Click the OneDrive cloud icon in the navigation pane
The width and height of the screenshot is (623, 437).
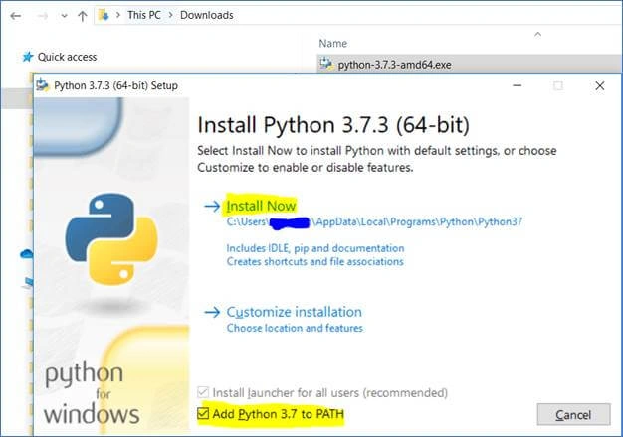[x=26, y=253]
